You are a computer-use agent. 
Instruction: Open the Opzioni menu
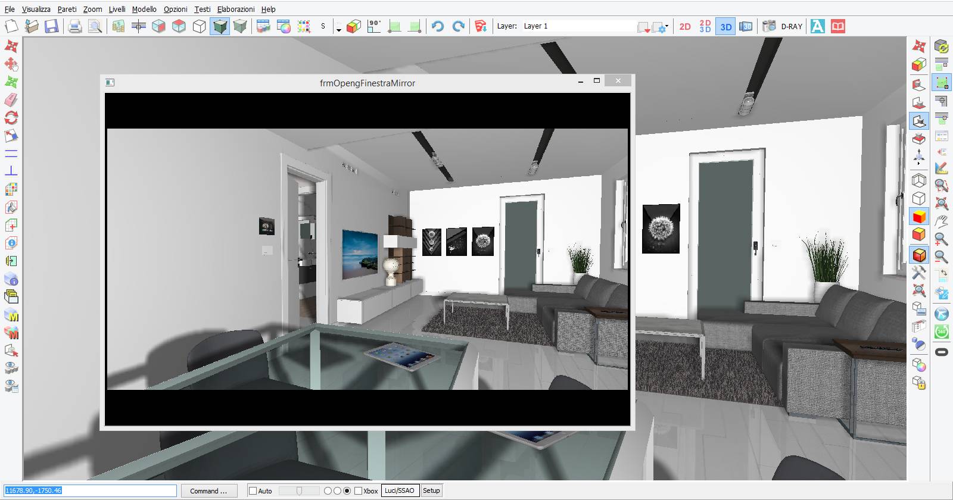click(175, 9)
